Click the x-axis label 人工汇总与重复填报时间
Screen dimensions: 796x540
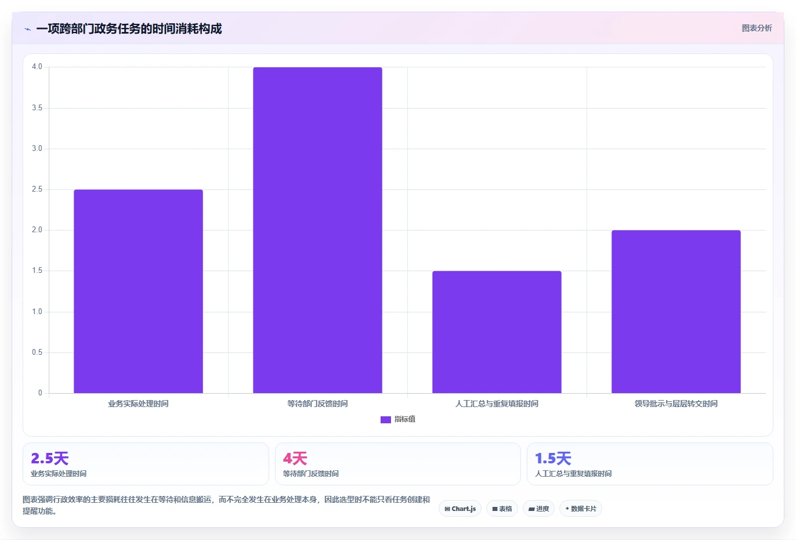point(497,404)
